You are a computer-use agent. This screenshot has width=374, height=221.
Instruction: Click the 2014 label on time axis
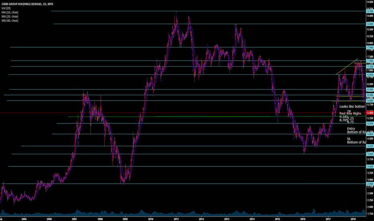(252, 219)
